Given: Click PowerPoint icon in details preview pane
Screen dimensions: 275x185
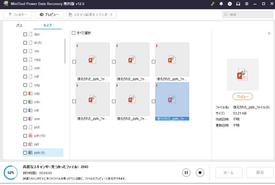Looking at the screenshot, I should [242, 74].
